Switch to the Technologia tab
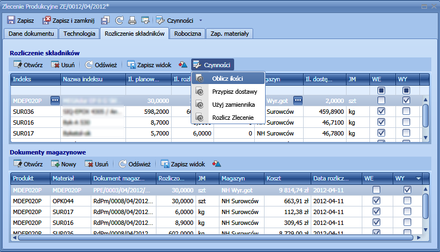This screenshot has width=440, height=252. point(79,34)
